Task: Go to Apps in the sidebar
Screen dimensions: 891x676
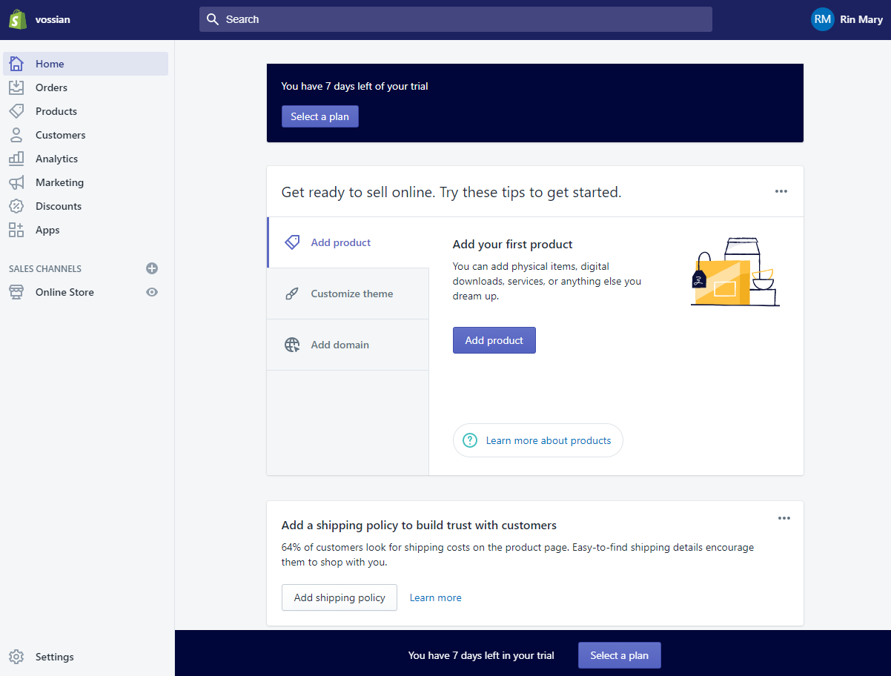Action: [x=47, y=230]
